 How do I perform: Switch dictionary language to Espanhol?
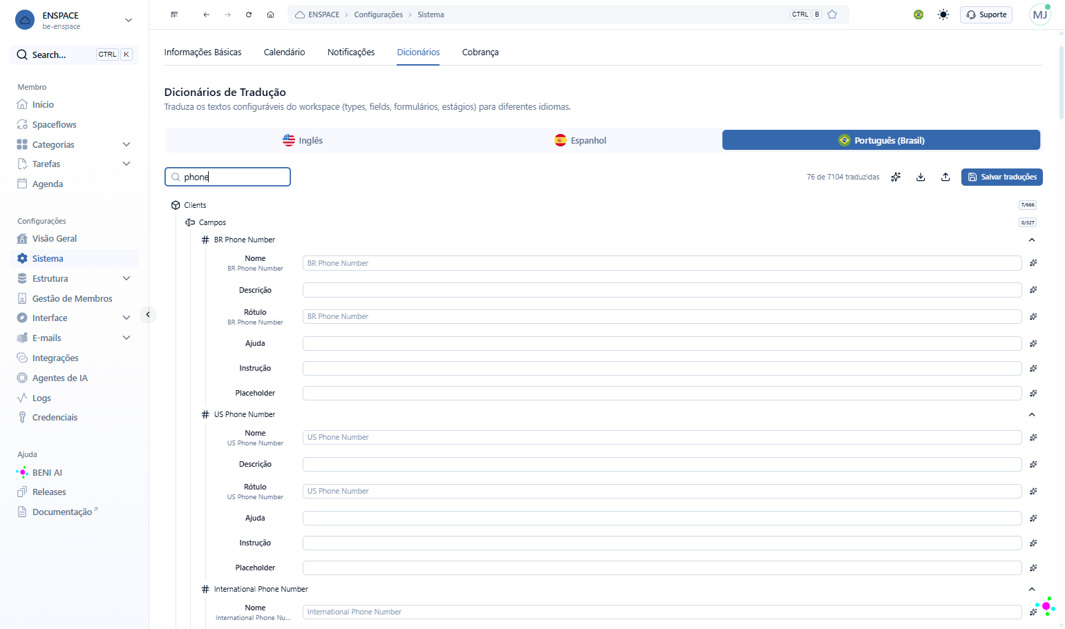[x=581, y=140]
